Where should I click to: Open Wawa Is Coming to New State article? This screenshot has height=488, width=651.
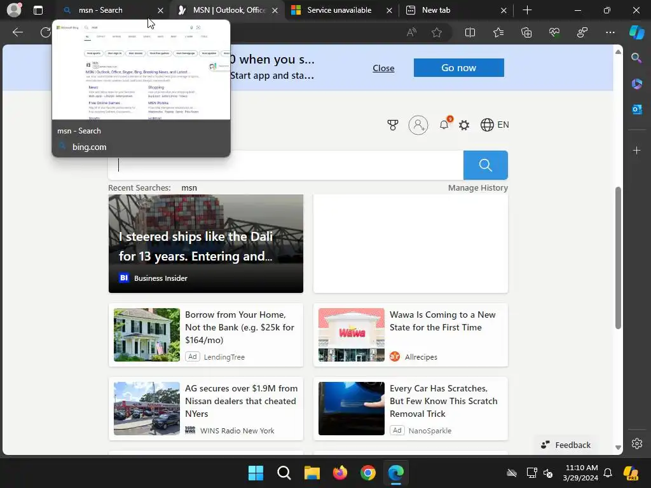[411, 335]
